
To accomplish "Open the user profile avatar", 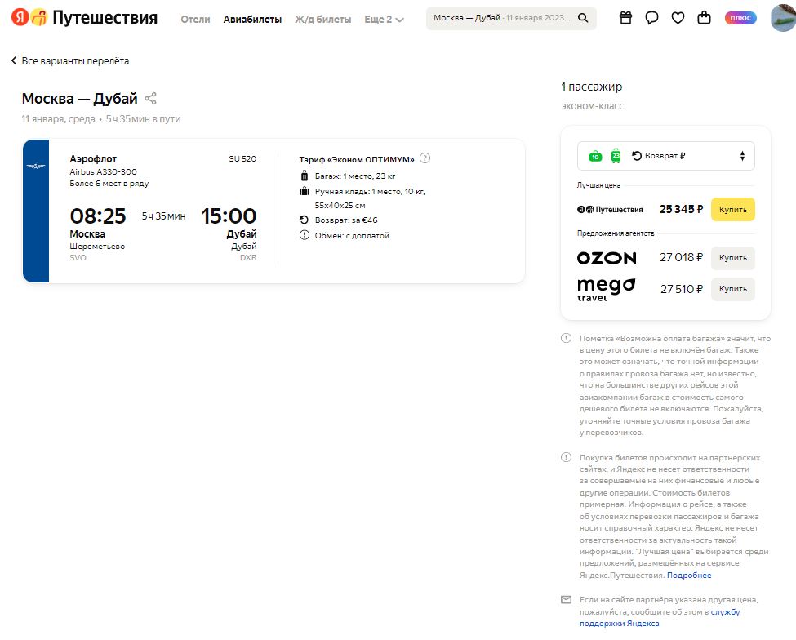I will click(x=783, y=18).
